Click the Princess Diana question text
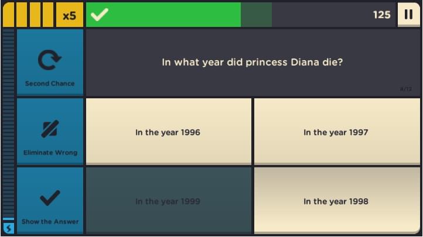 [253, 62]
